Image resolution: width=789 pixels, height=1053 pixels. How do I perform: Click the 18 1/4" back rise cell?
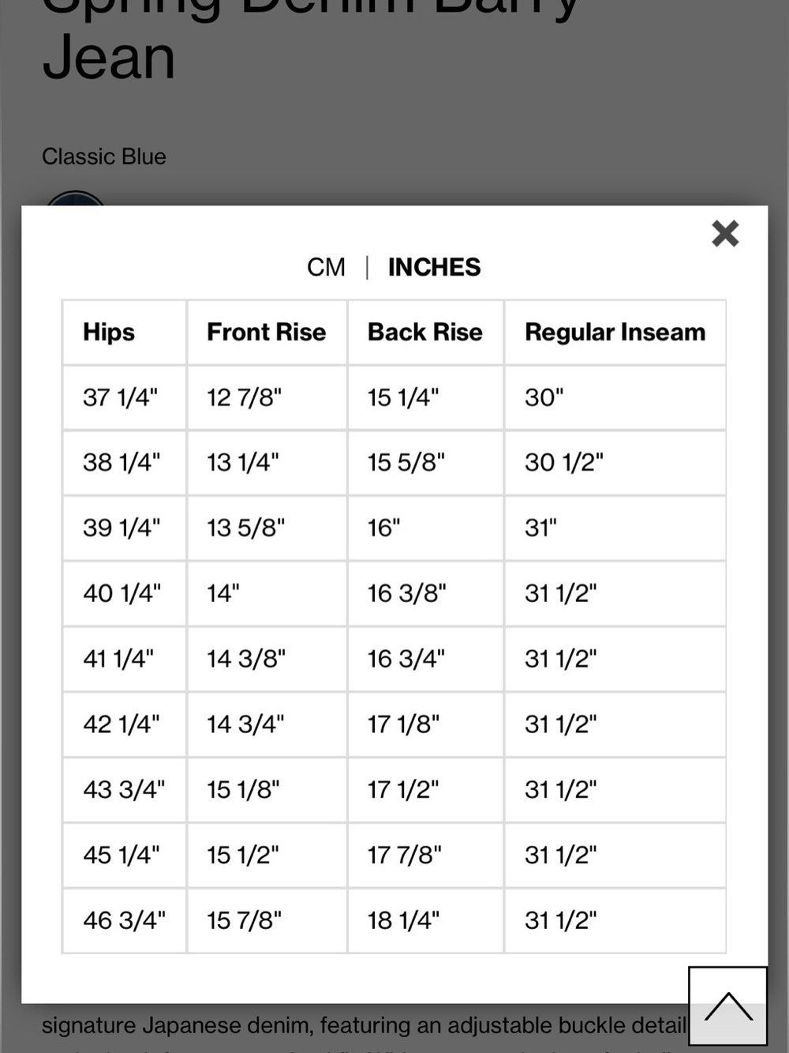tap(425, 920)
